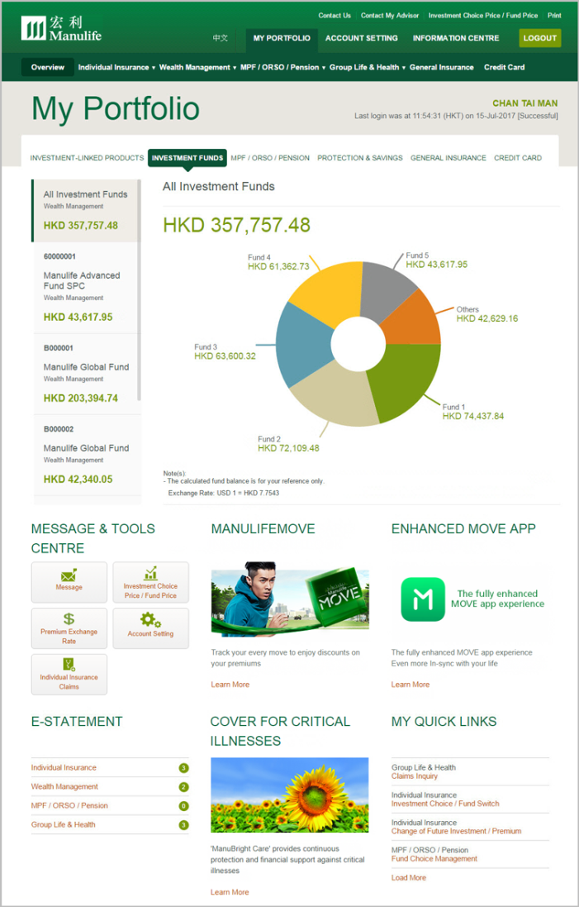Click the LOGOUT button
The image size is (579, 907).
[x=539, y=38]
